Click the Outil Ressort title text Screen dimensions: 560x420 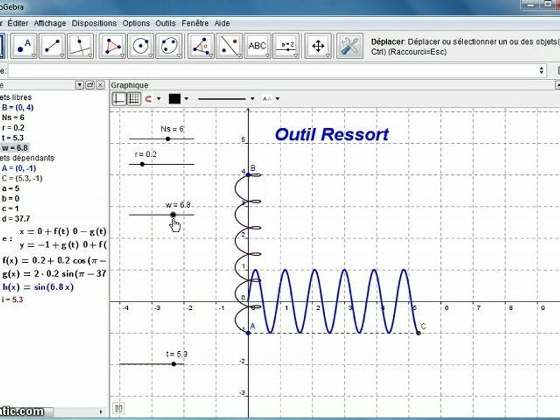(x=332, y=135)
